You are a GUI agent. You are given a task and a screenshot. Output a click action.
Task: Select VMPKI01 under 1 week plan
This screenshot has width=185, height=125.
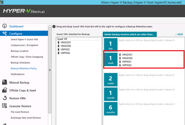coord(127,62)
